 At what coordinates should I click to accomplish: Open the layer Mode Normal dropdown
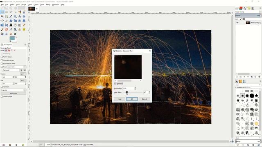point(248,12)
